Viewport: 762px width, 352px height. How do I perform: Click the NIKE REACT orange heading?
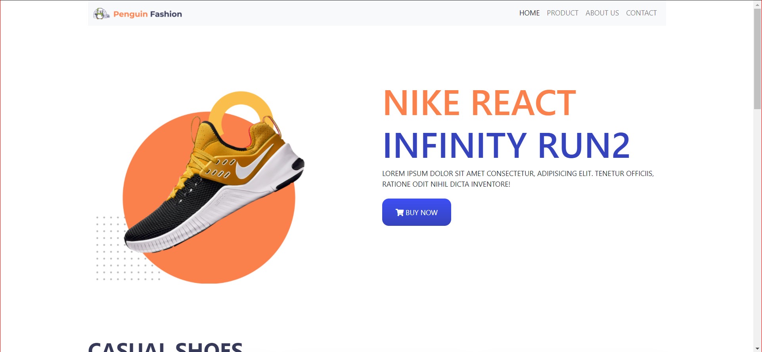[479, 103]
